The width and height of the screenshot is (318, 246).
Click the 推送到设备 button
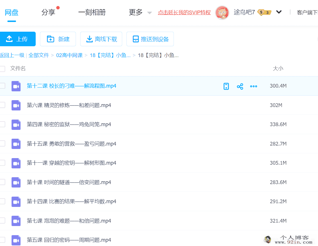pyautogui.click(x=150, y=39)
